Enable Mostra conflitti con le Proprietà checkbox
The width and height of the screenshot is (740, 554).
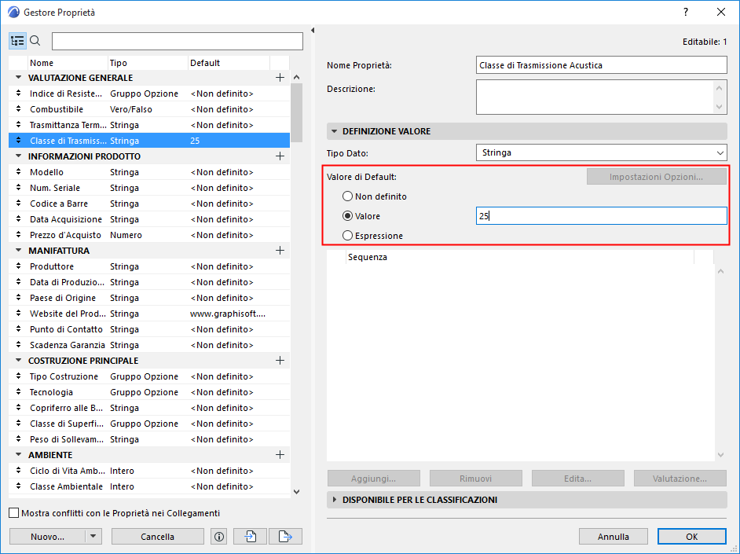coord(14,513)
